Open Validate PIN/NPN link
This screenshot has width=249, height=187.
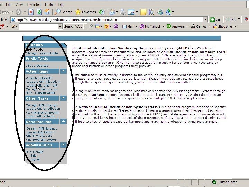tap(39, 78)
